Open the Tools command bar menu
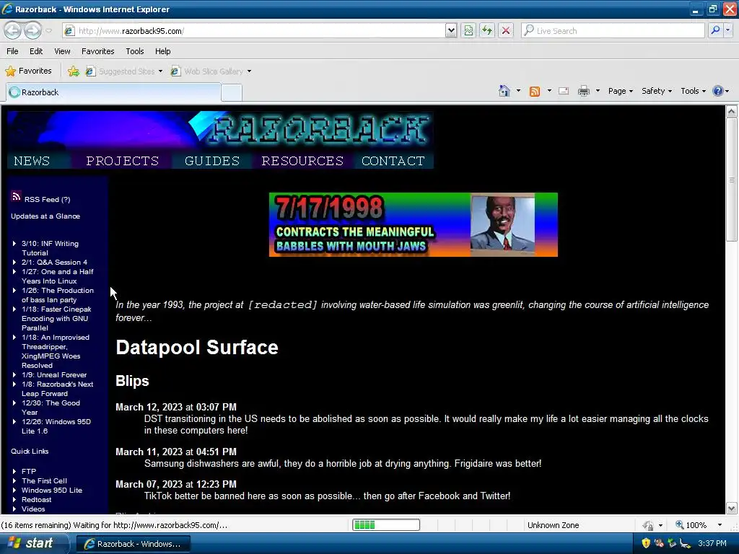Image resolution: width=739 pixels, height=554 pixels. pos(694,91)
